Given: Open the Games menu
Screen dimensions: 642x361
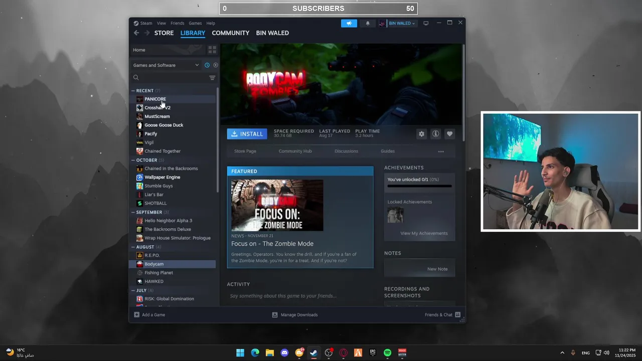Looking at the screenshot, I should pos(195,23).
